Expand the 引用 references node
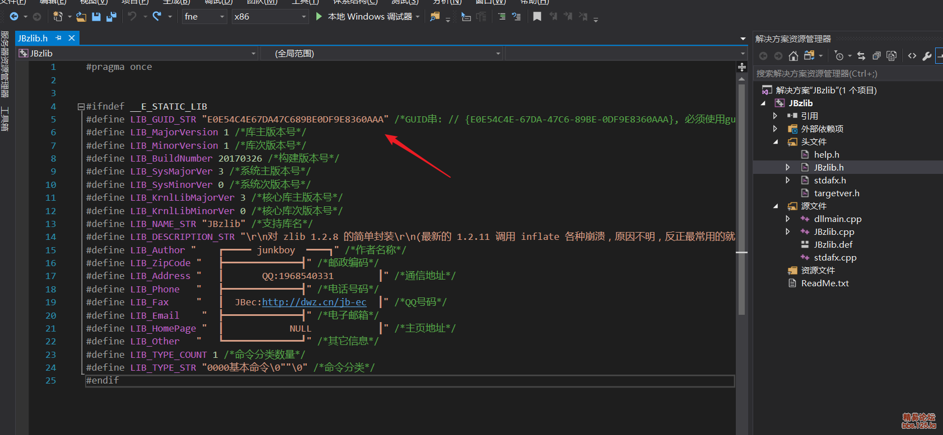 tap(775, 116)
